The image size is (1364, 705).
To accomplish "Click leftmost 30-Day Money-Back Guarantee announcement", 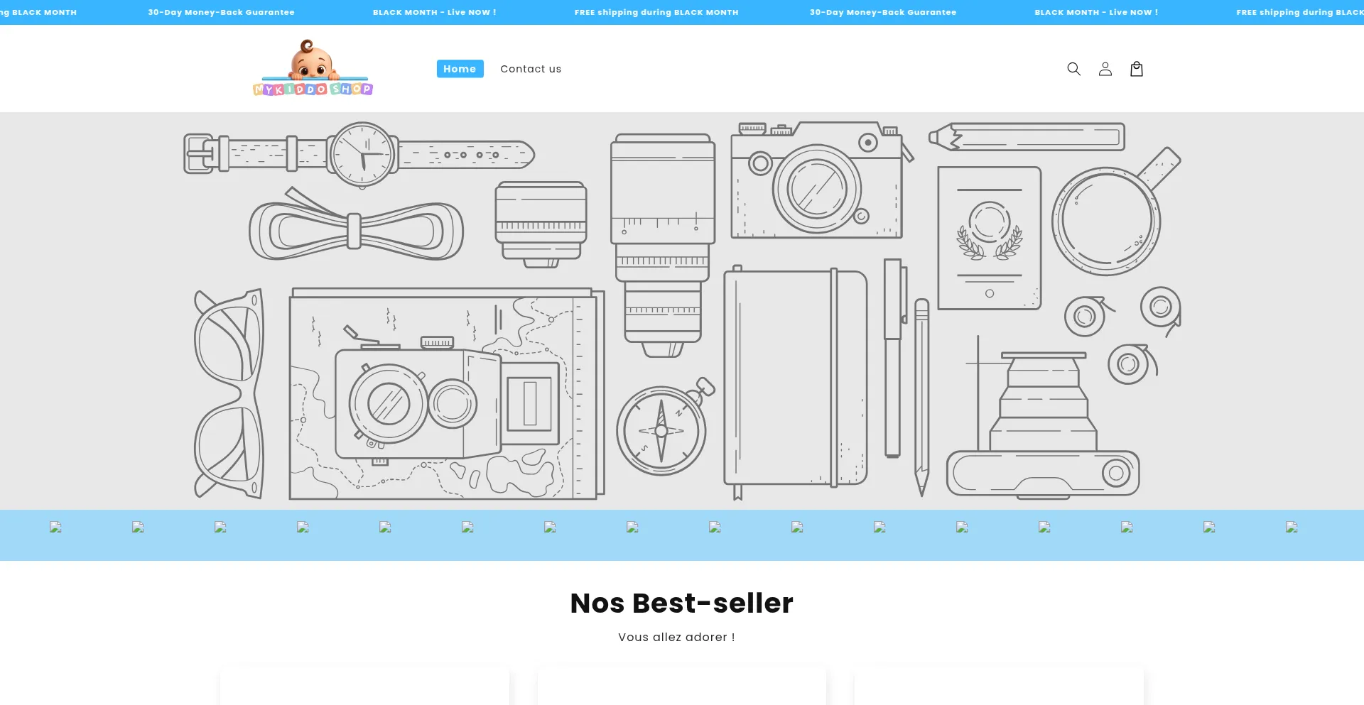I will [x=221, y=12].
